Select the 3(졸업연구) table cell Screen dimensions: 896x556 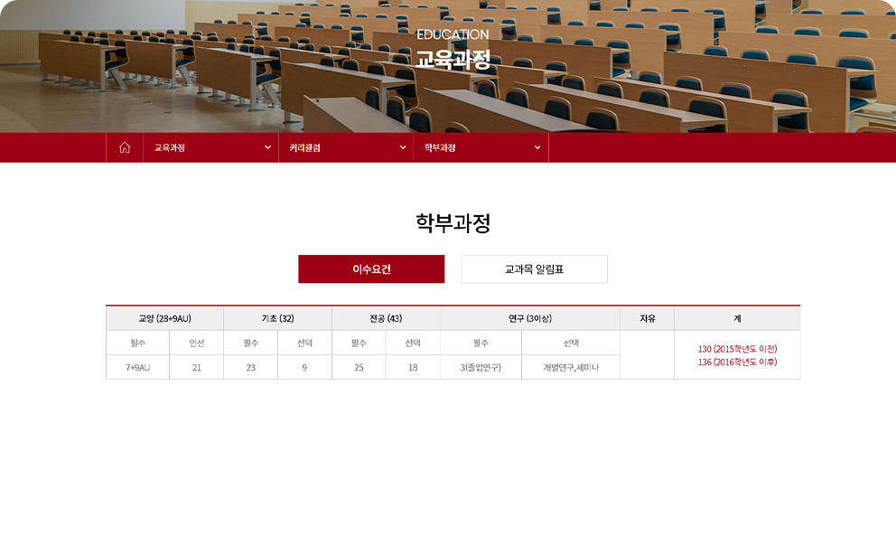pyautogui.click(x=481, y=367)
